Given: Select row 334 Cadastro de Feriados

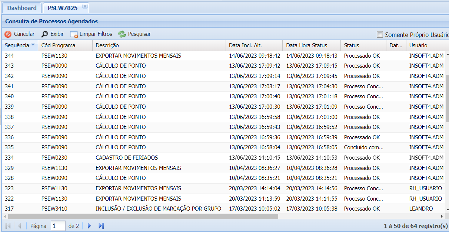Looking at the screenshot, I should tap(127, 158).
